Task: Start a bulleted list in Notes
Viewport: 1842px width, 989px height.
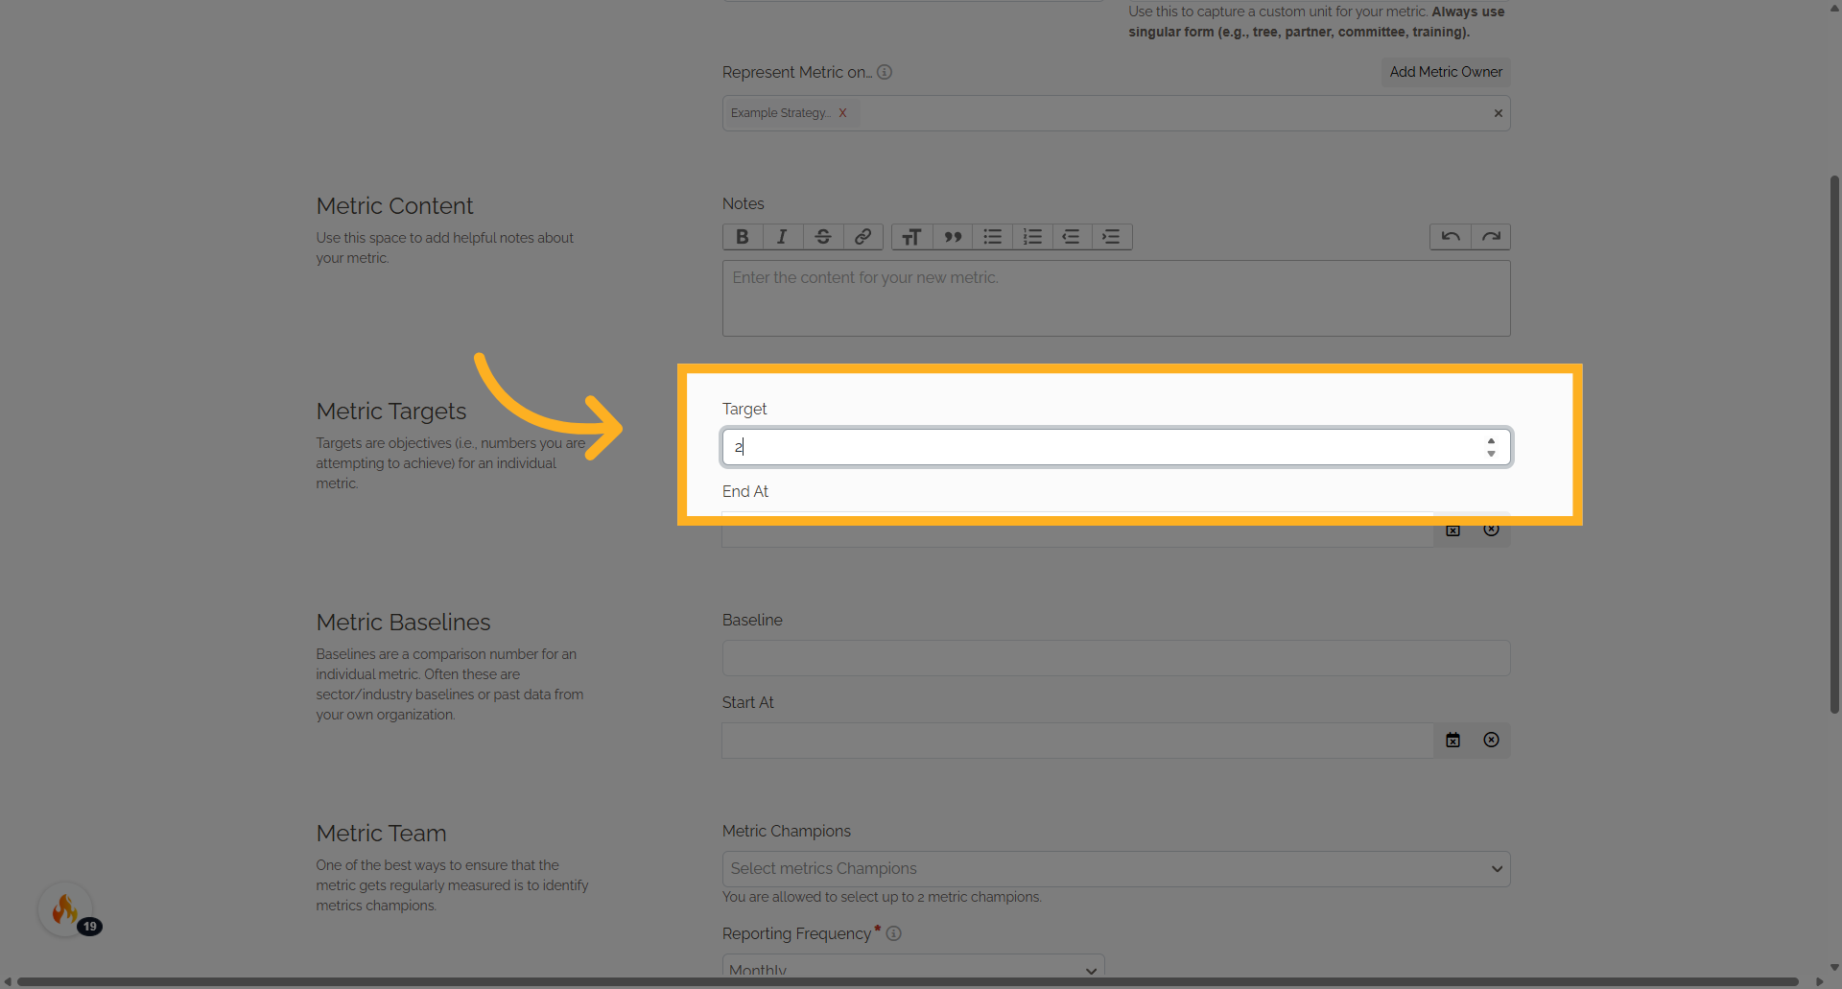Action: click(x=992, y=237)
